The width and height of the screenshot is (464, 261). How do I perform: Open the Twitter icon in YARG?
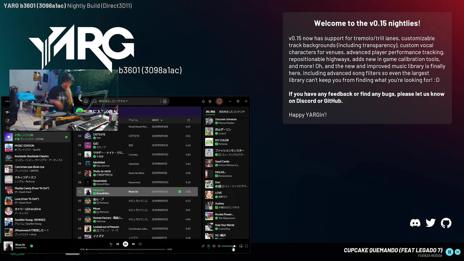[431, 223]
